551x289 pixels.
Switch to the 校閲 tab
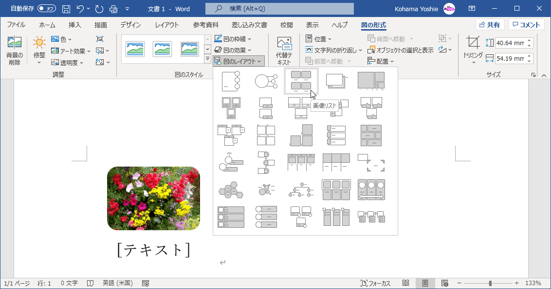[286, 25]
